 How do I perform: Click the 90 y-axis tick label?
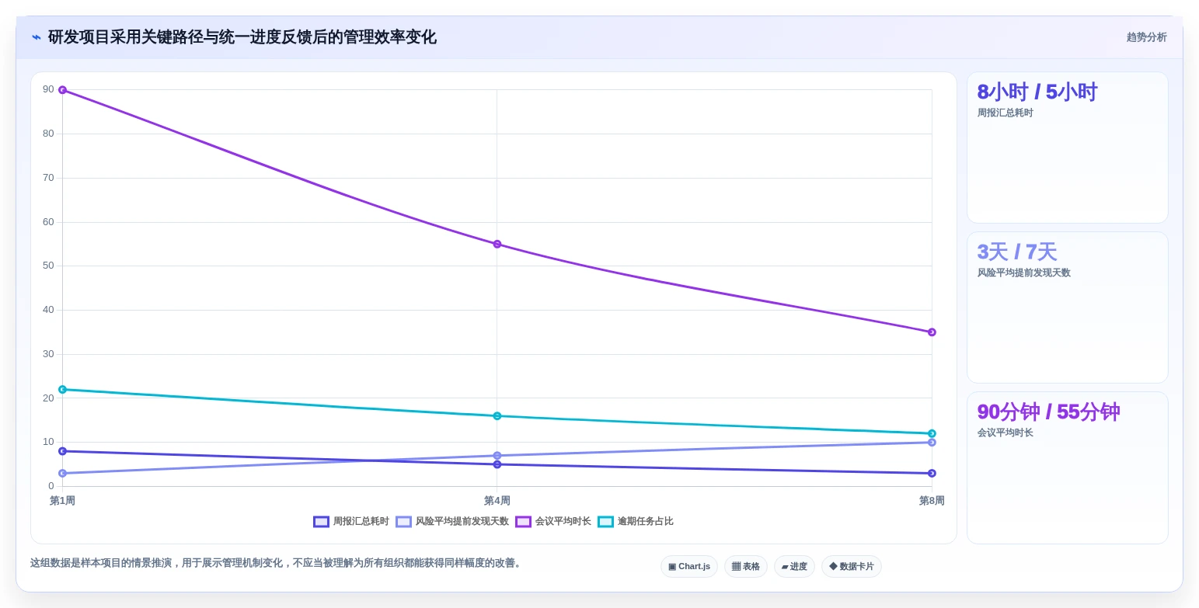tap(49, 89)
